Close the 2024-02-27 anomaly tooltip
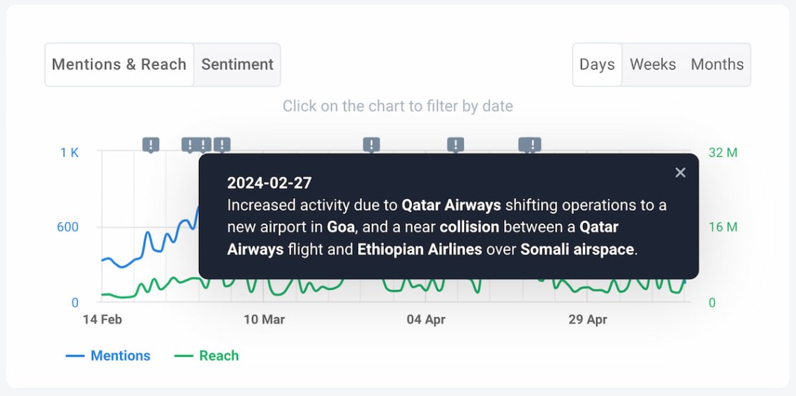The image size is (796, 396). pyautogui.click(x=680, y=172)
